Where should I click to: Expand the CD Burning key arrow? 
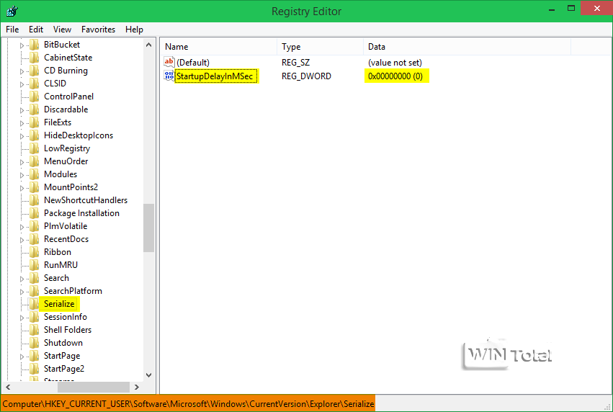22,71
